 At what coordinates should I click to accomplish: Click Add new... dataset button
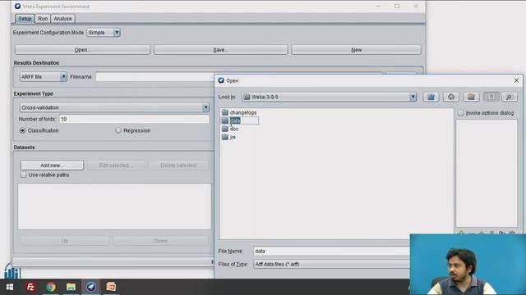[52, 166]
